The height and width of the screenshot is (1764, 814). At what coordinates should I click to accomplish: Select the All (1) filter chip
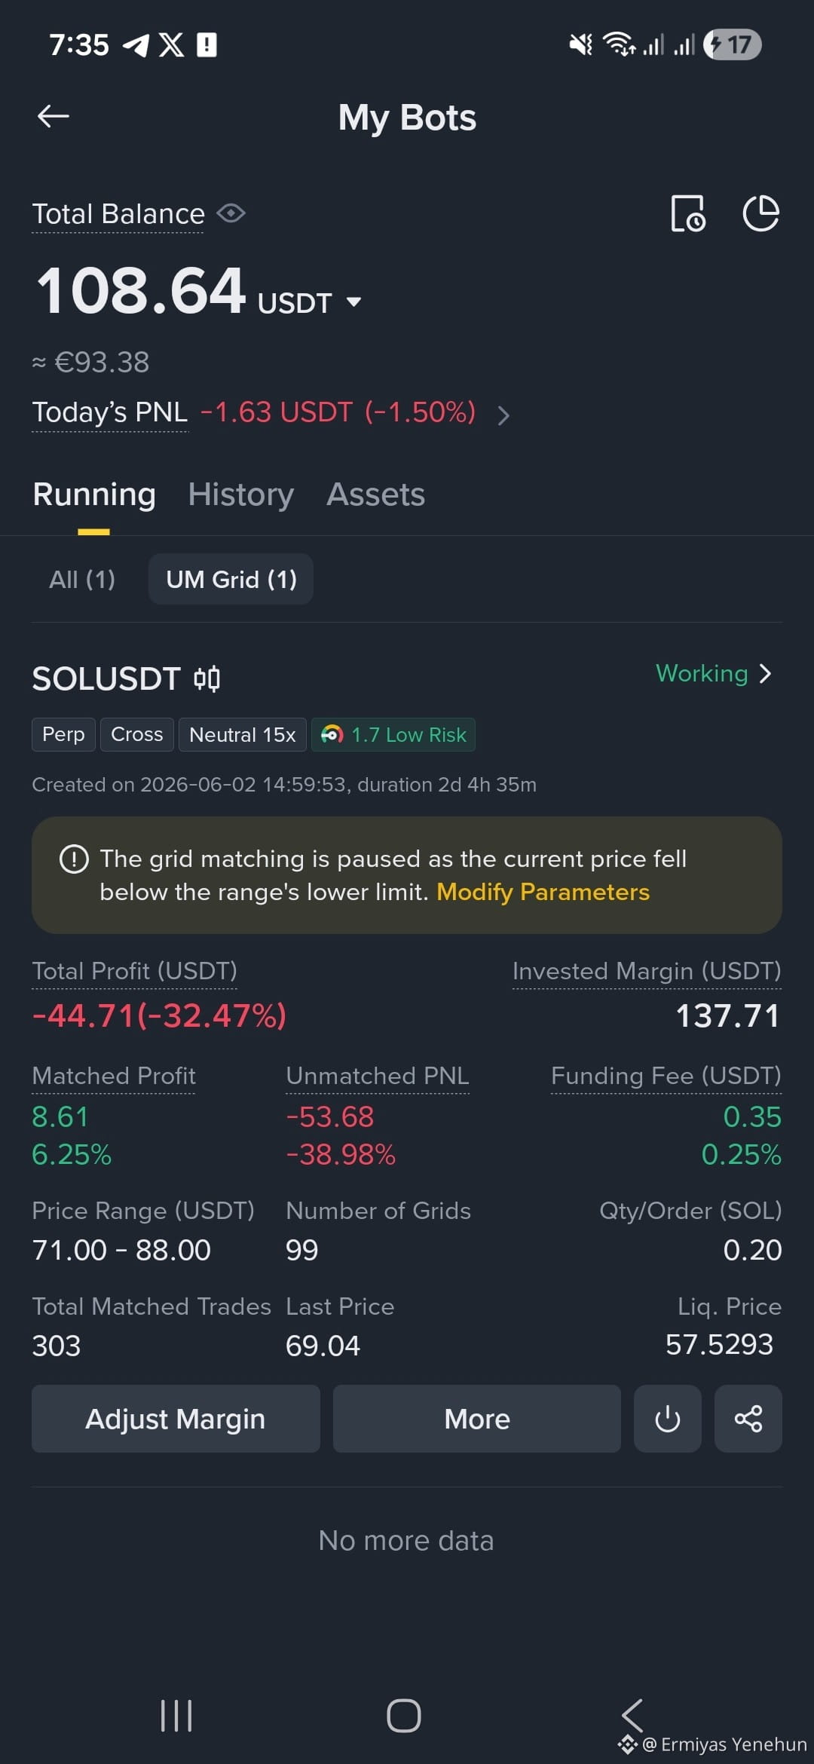coord(82,579)
